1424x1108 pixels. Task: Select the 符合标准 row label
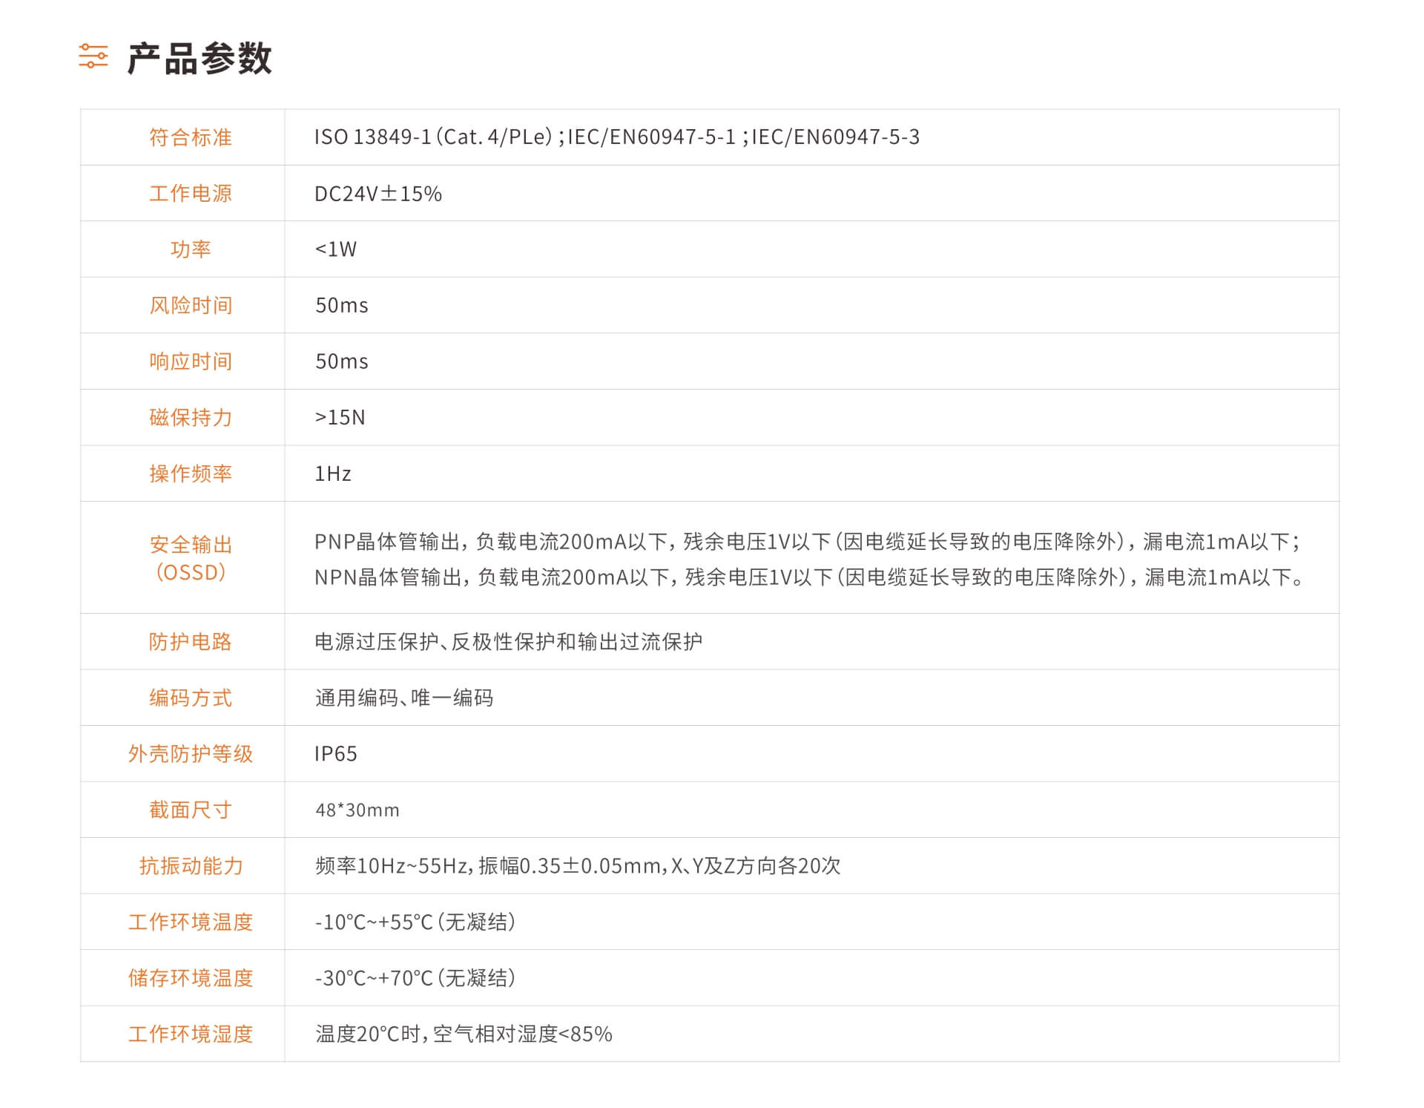[191, 137]
